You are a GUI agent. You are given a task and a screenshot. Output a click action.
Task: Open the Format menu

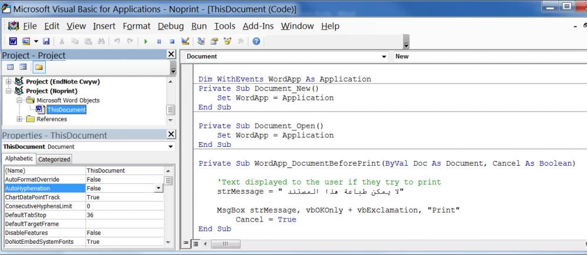pyautogui.click(x=137, y=26)
